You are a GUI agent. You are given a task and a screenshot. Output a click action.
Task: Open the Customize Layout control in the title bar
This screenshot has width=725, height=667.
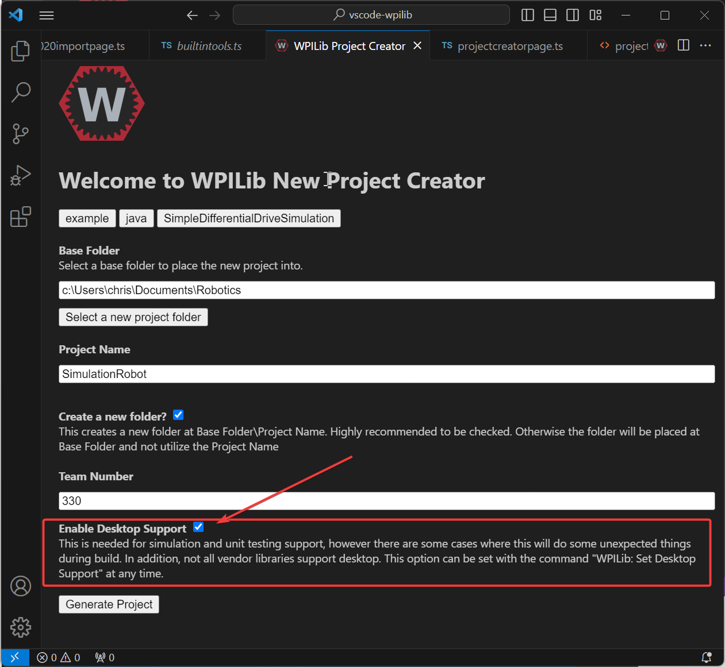[595, 15]
